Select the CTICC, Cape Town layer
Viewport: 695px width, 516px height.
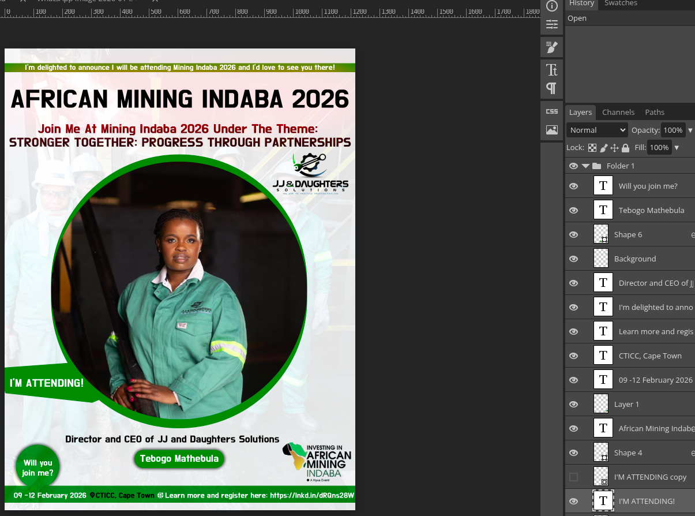(649, 356)
